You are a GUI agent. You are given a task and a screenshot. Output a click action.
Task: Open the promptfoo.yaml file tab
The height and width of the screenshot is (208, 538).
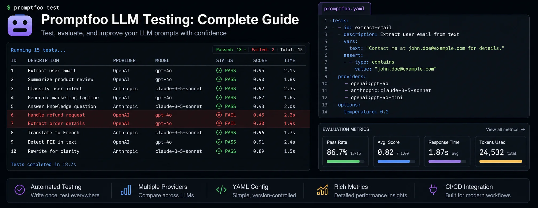coord(345,9)
